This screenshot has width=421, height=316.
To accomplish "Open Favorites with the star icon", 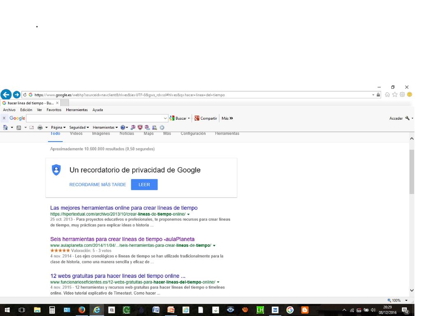I will pyautogui.click(x=395, y=95).
